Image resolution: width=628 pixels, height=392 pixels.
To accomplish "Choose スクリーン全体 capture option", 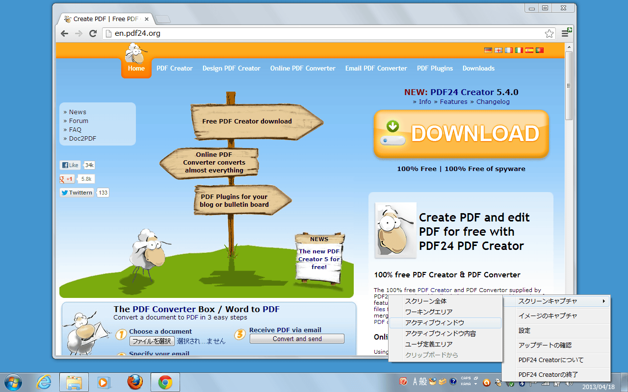I will click(x=445, y=301).
